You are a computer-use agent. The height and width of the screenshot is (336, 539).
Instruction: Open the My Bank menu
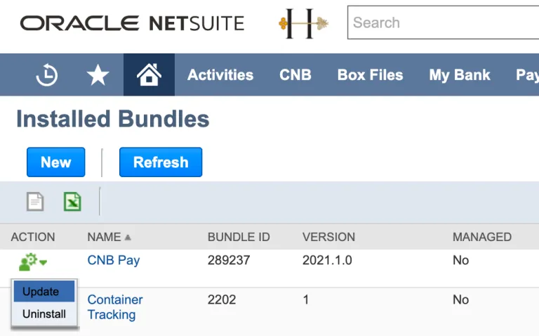(460, 75)
